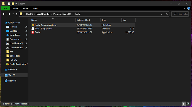Select the RedM Application Data folder icon
192x107 pixels.
coord(33,25)
